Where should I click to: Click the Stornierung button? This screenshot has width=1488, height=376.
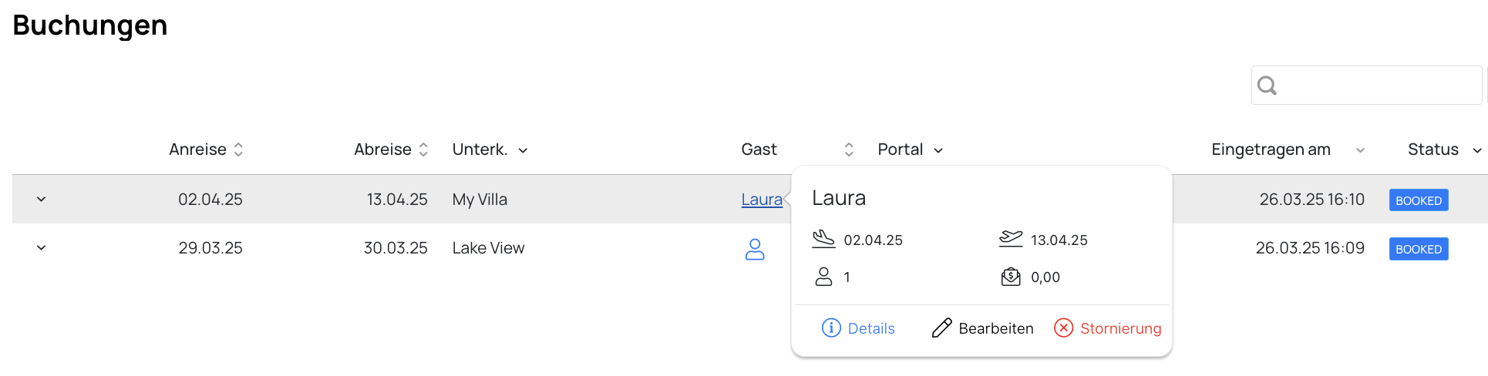(x=1107, y=328)
